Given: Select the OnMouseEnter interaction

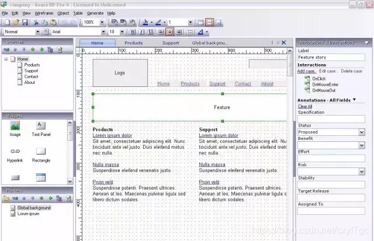Looking at the screenshot, I should [325, 85].
